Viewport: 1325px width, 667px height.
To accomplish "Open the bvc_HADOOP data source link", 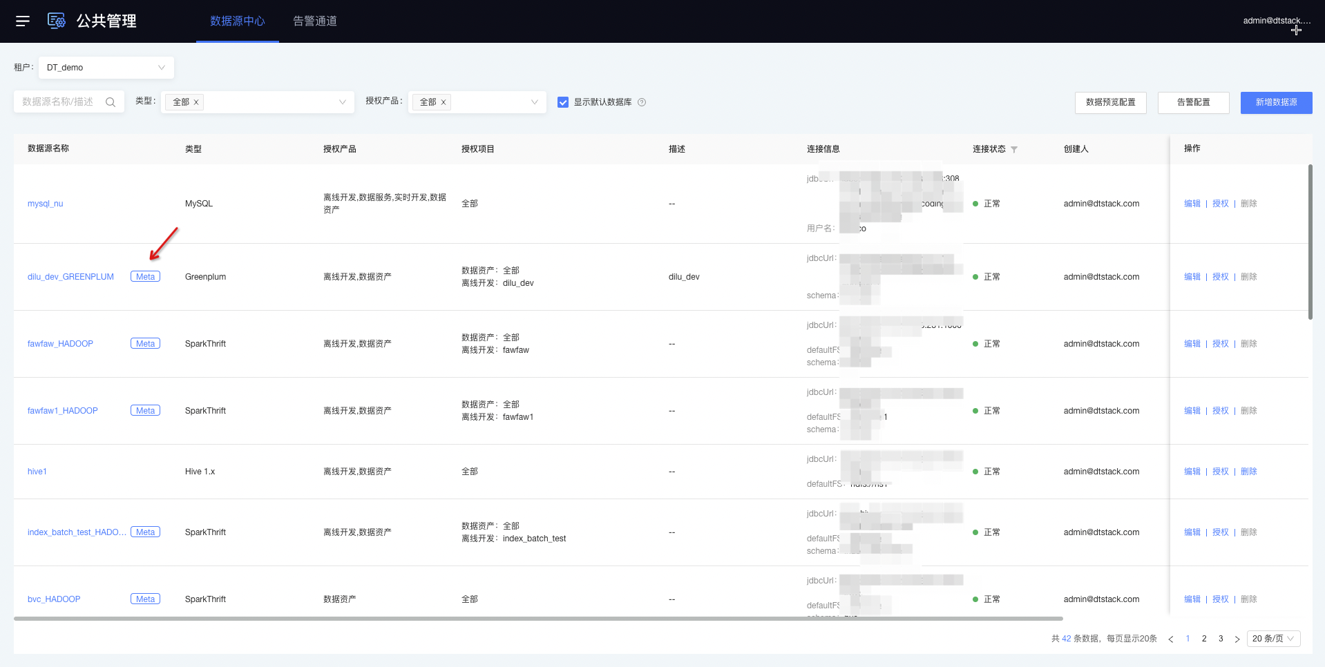I will pyautogui.click(x=54, y=599).
